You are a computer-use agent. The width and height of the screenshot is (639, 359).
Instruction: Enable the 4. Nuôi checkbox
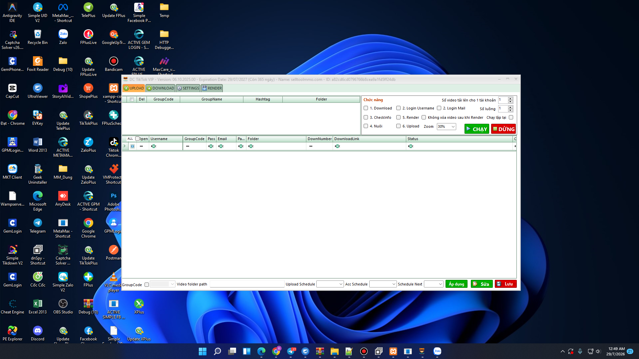click(366, 126)
